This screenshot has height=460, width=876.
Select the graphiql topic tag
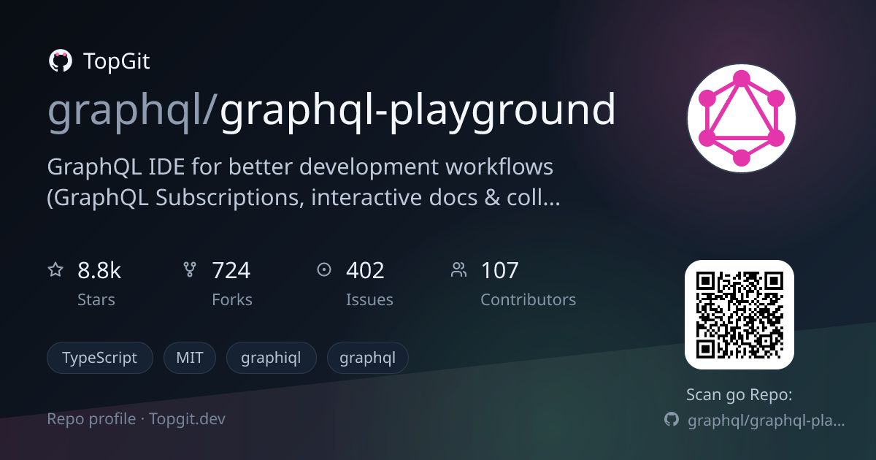(272, 358)
